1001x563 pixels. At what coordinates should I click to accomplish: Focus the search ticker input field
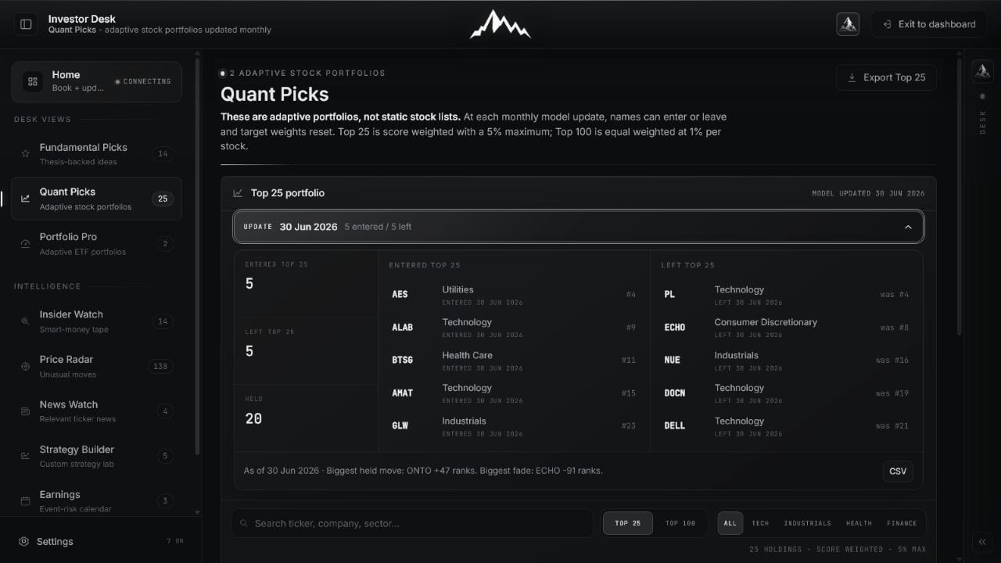click(x=411, y=523)
